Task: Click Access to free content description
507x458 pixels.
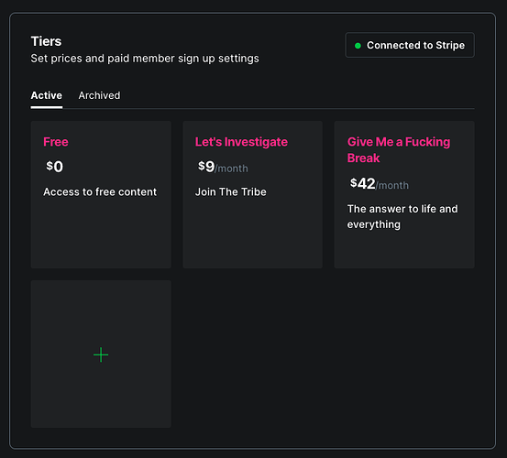Action: pos(100,191)
